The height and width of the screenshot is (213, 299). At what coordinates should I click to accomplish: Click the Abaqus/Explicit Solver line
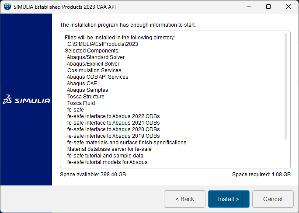point(93,64)
